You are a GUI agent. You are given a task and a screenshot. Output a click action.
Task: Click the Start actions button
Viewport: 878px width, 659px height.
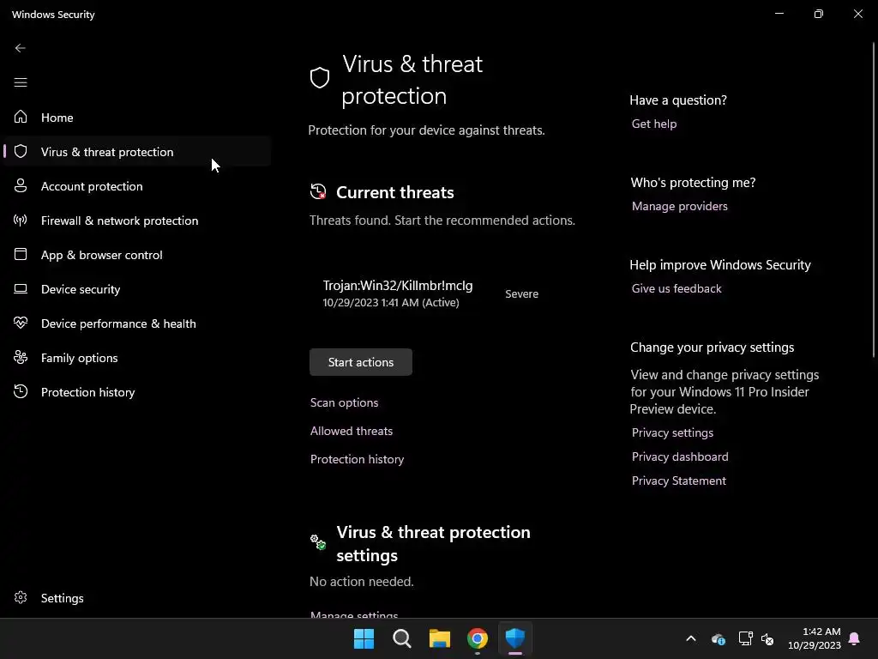(361, 362)
